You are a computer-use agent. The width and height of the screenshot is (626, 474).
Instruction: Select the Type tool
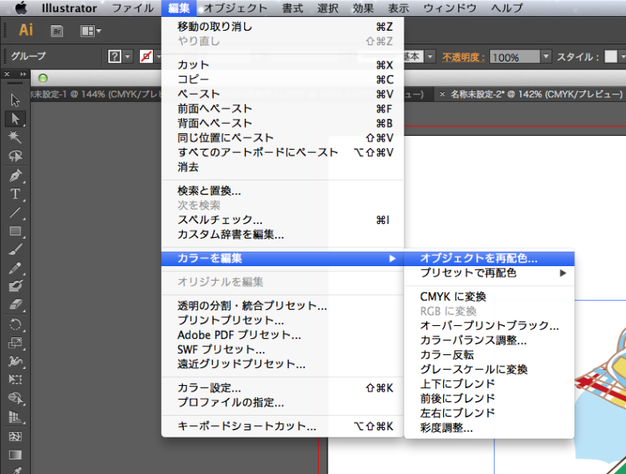click(x=15, y=194)
